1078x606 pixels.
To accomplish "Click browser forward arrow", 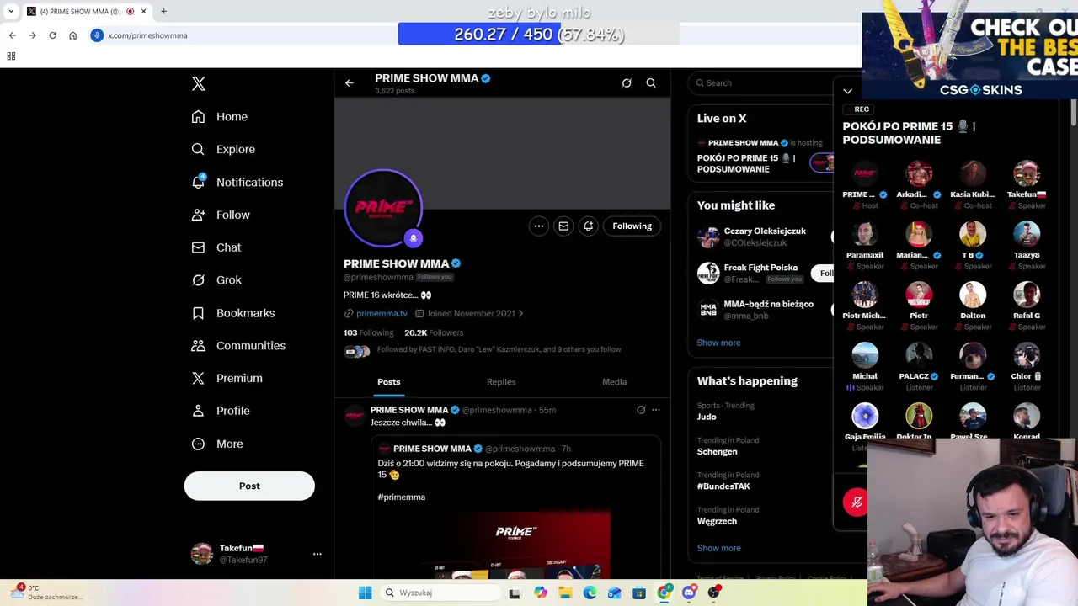I will [x=32, y=35].
